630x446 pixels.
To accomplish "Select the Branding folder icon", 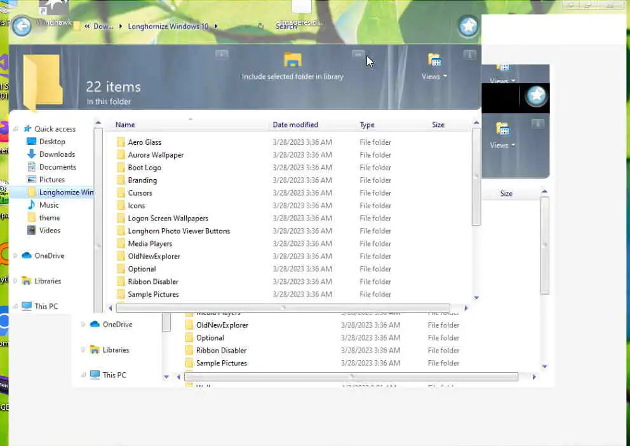I will pyautogui.click(x=121, y=180).
